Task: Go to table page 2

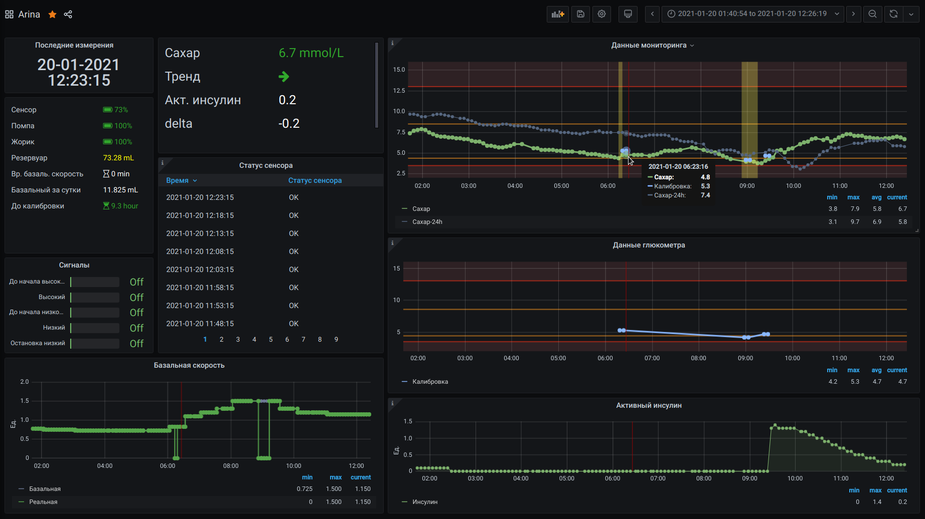Action: (x=221, y=340)
